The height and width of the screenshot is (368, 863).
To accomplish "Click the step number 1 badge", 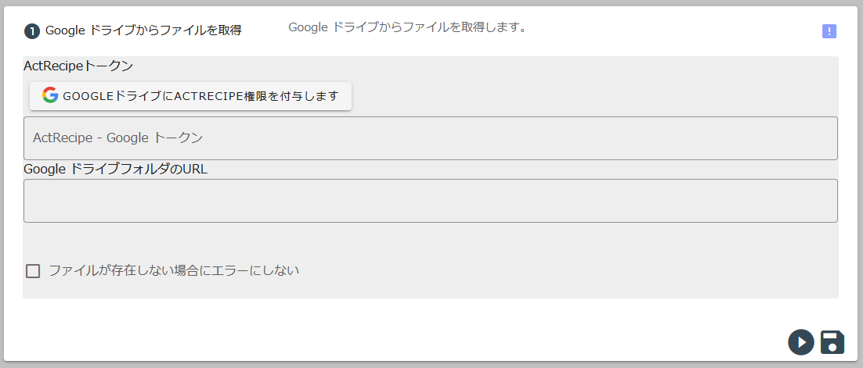I will coord(32,31).
